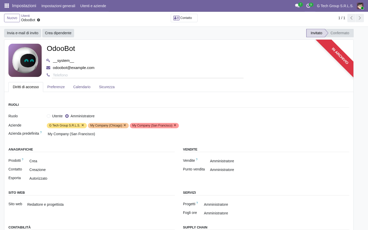
Task: Click the OdooBot avatar image
Action: [25, 60]
